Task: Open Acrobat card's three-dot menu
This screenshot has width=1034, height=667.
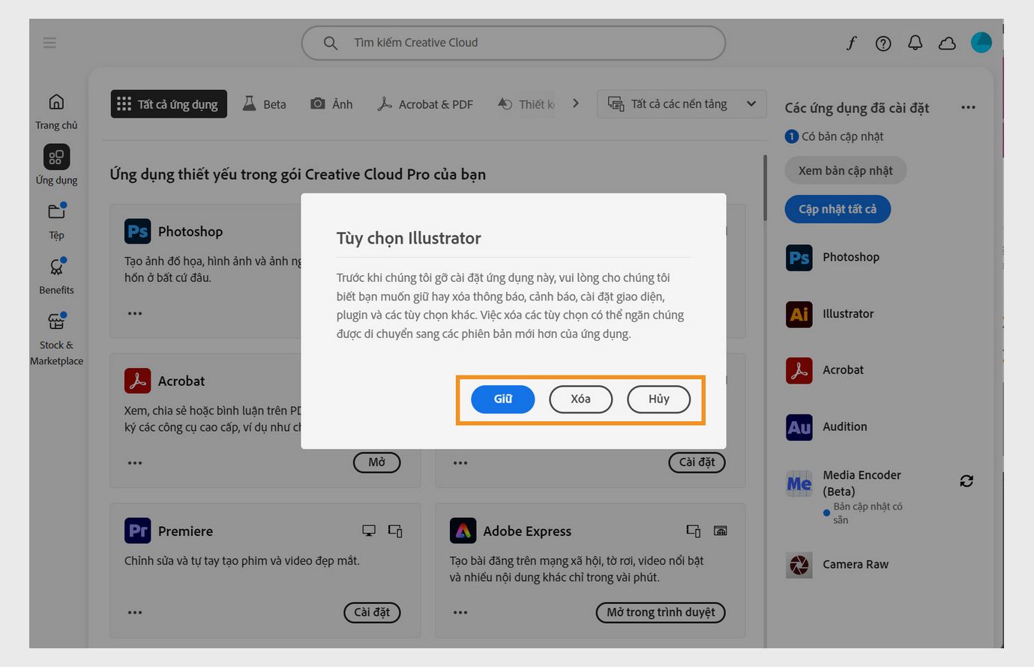Action: (x=135, y=463)
